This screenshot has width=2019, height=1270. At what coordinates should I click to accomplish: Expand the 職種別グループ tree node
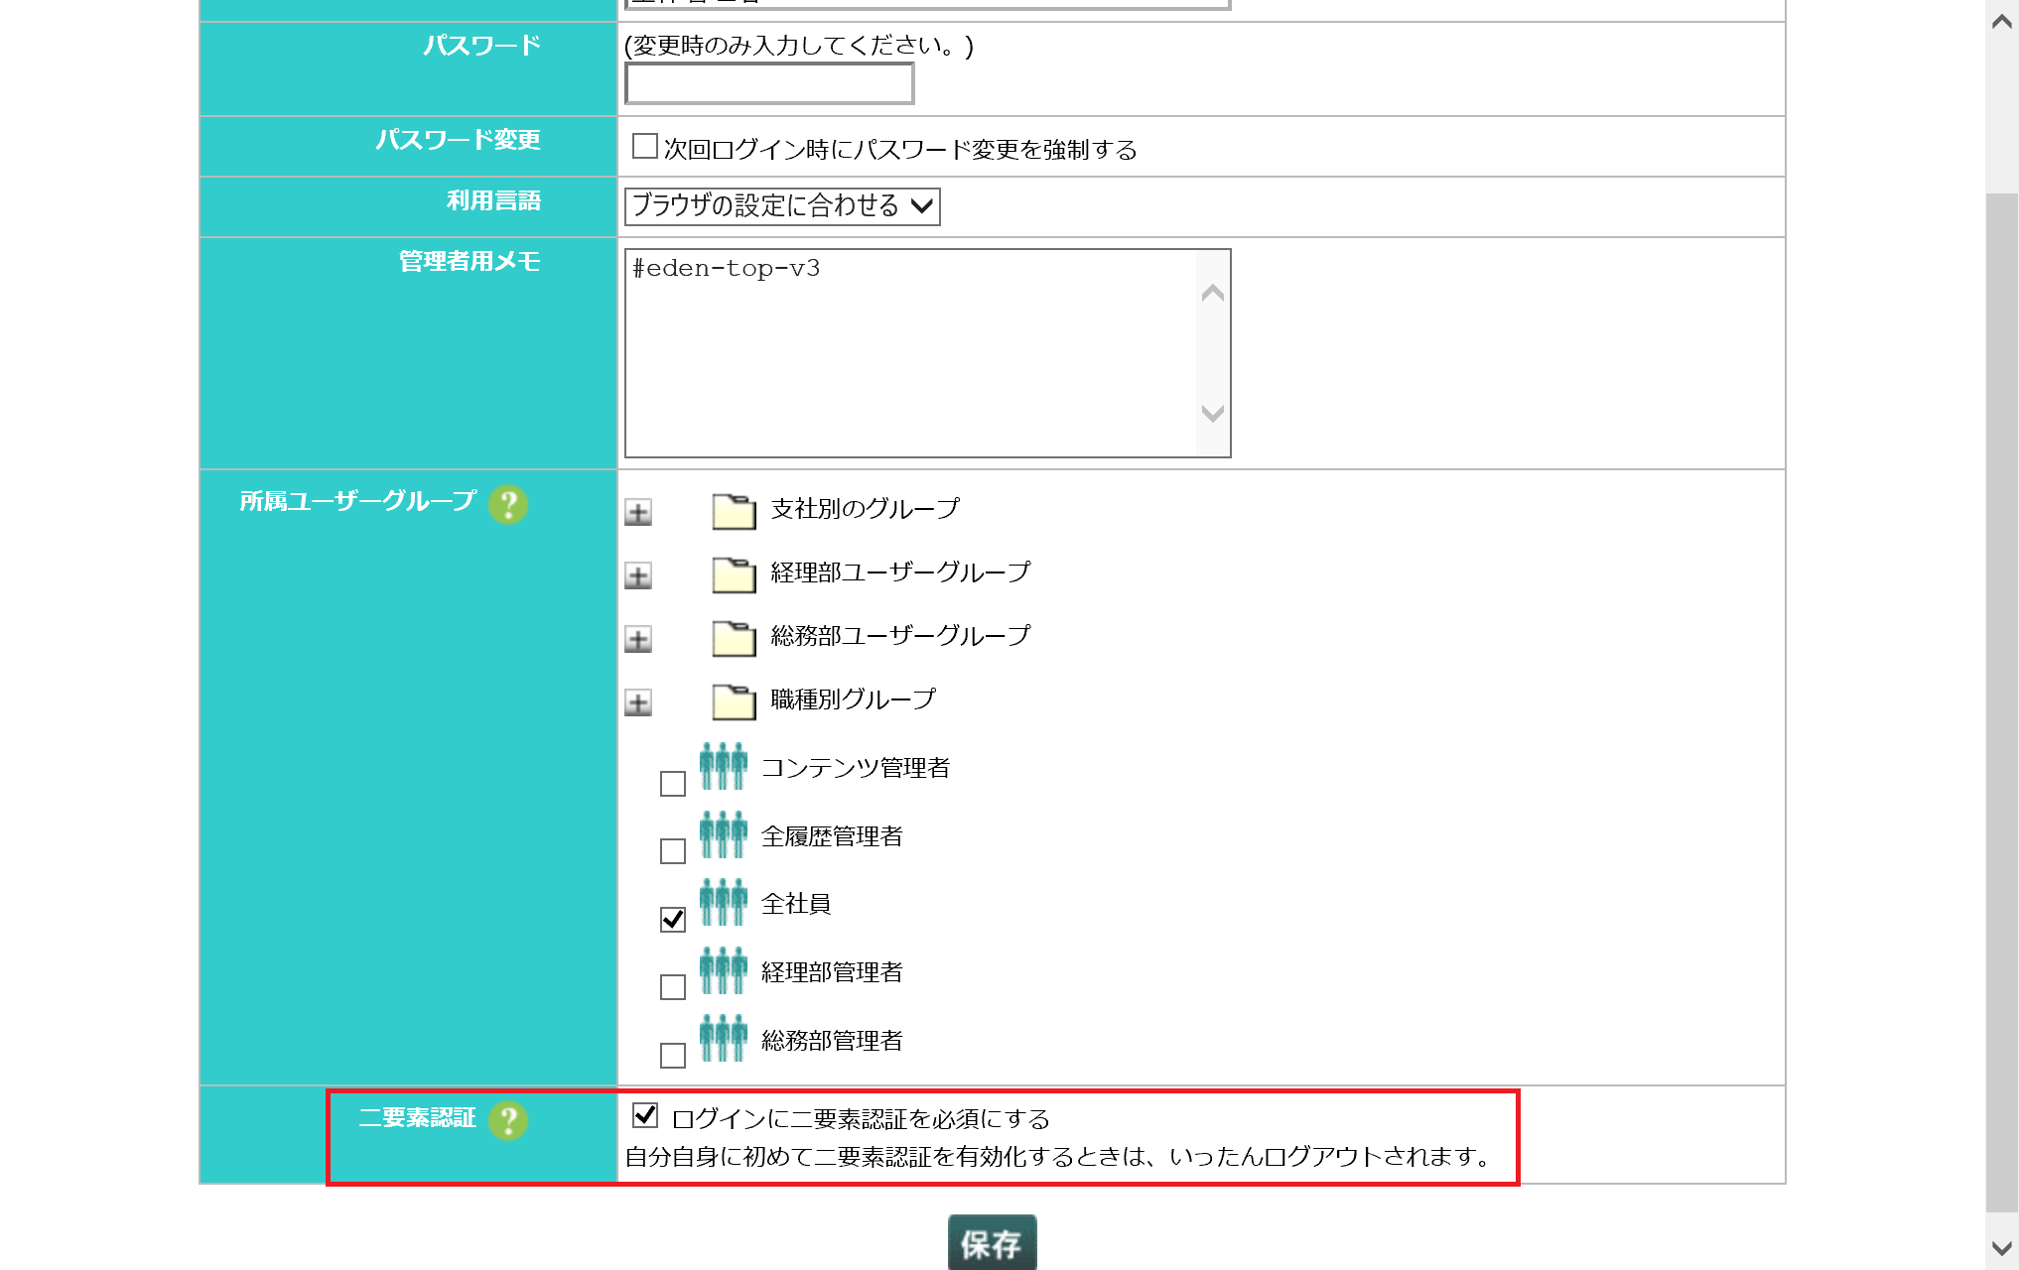638,703
